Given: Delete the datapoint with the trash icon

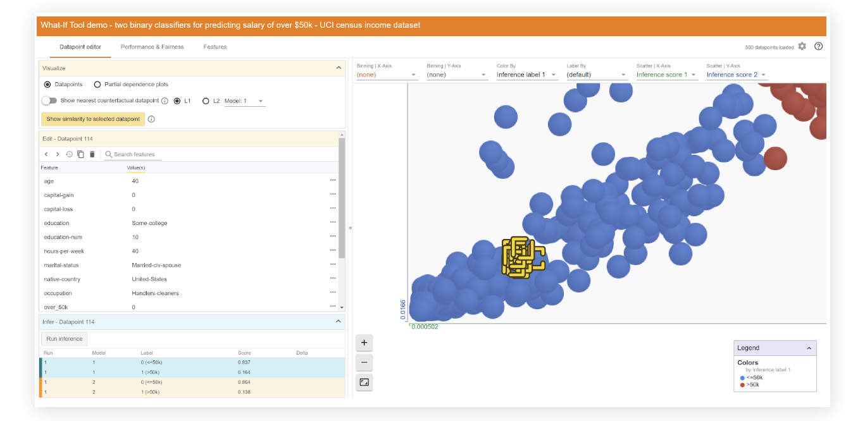Looking at the screenshot, I should click(92, 154).
